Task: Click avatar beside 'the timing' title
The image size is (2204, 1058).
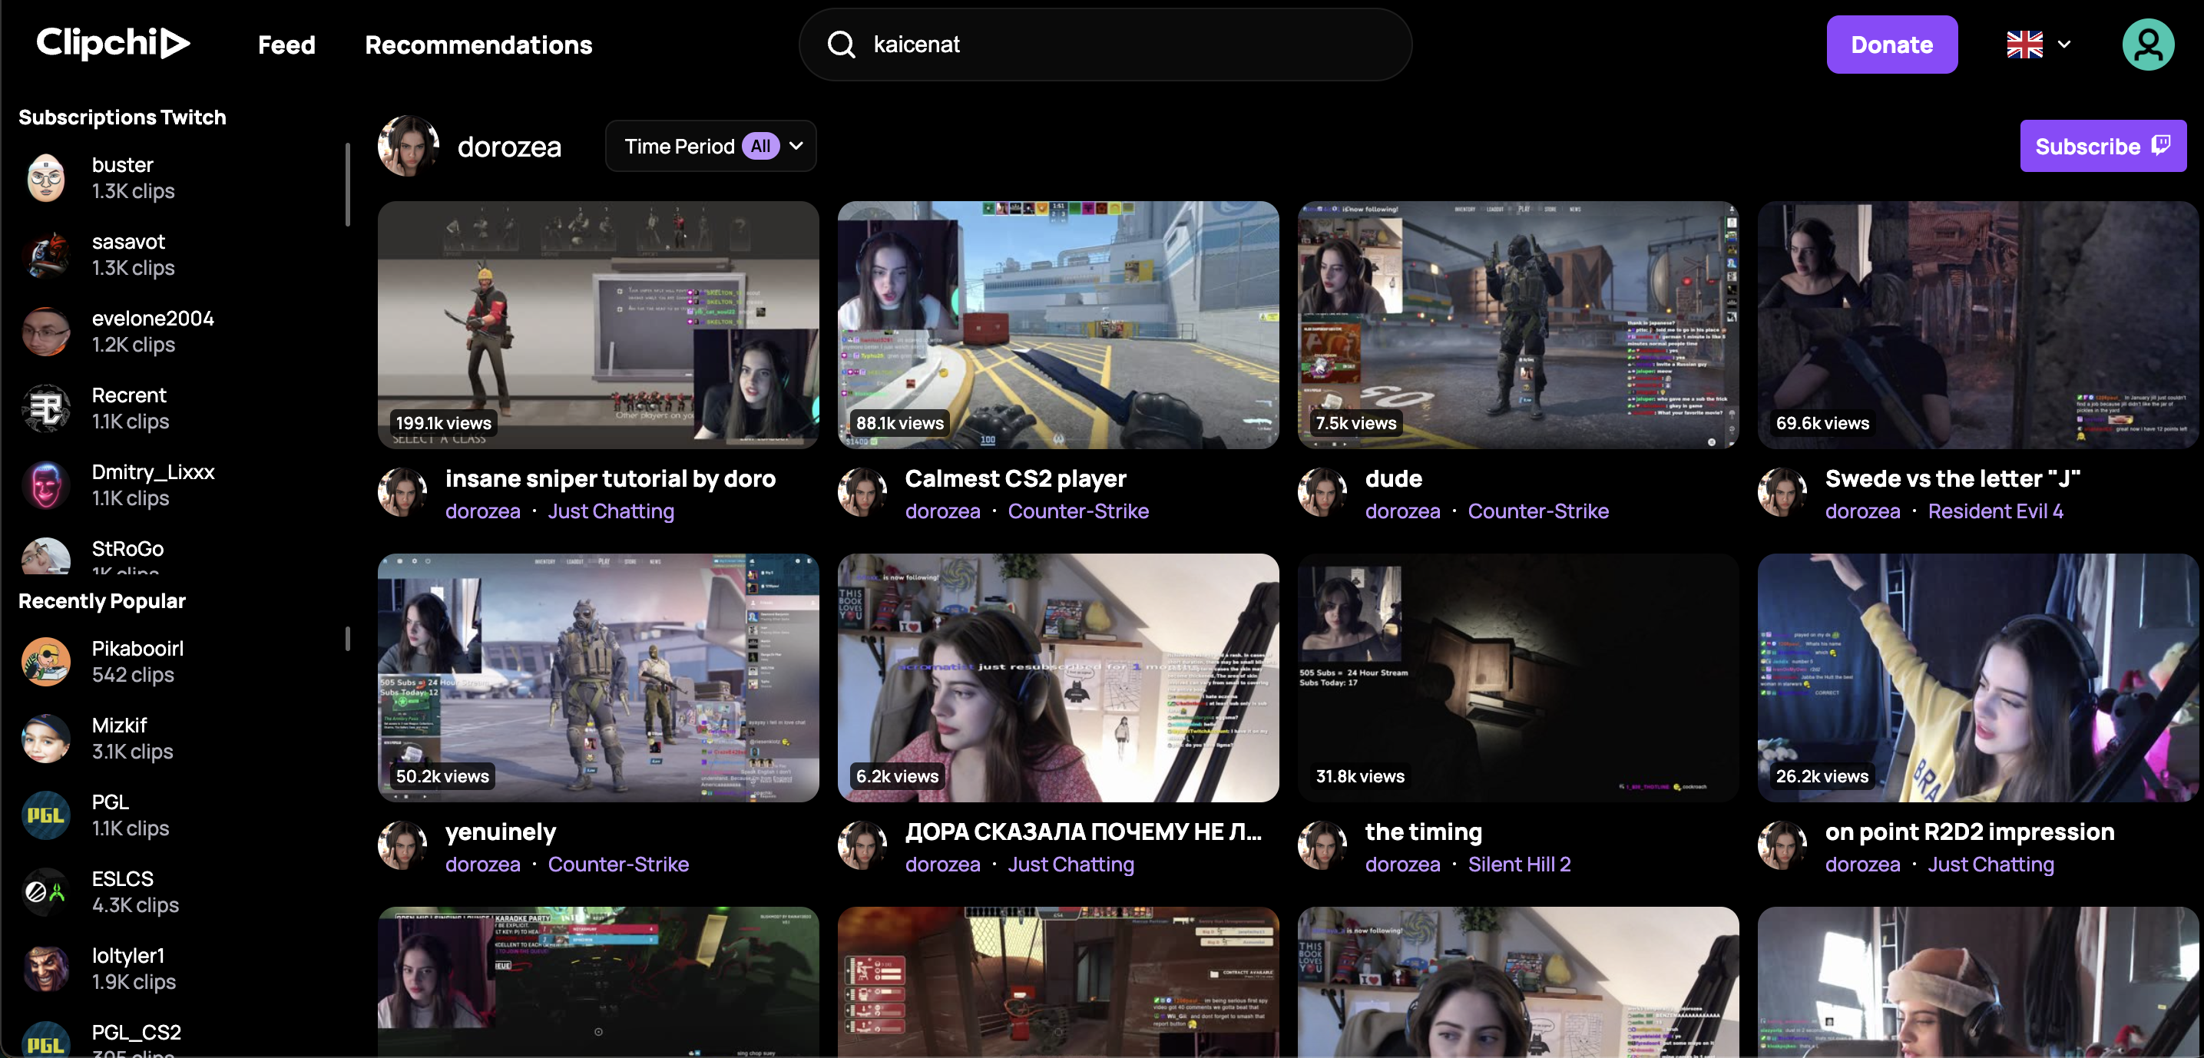Action: [1322, 845]
